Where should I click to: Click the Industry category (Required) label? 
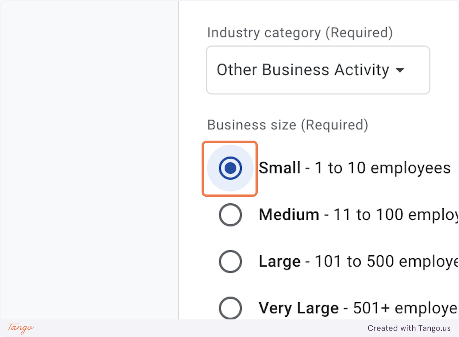click(x=299, y=32)
